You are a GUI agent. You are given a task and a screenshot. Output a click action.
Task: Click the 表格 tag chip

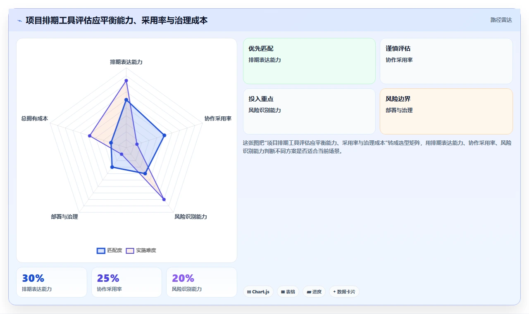pos(288,292)
